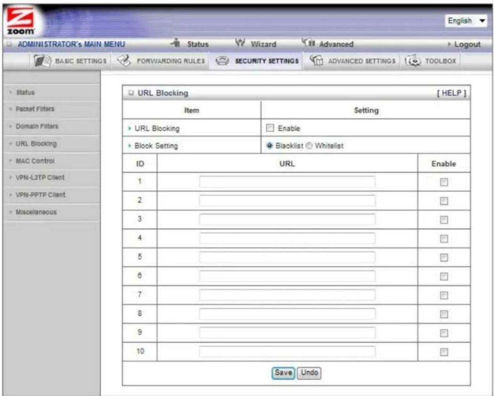Screen dimensions: 494x396
Task: Tick the Enable checkbox for row 4
Action: [444, 239]
